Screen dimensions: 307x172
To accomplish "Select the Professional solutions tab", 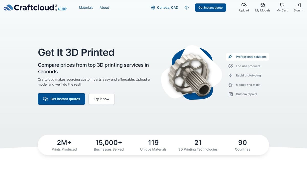I will (247, 57).
